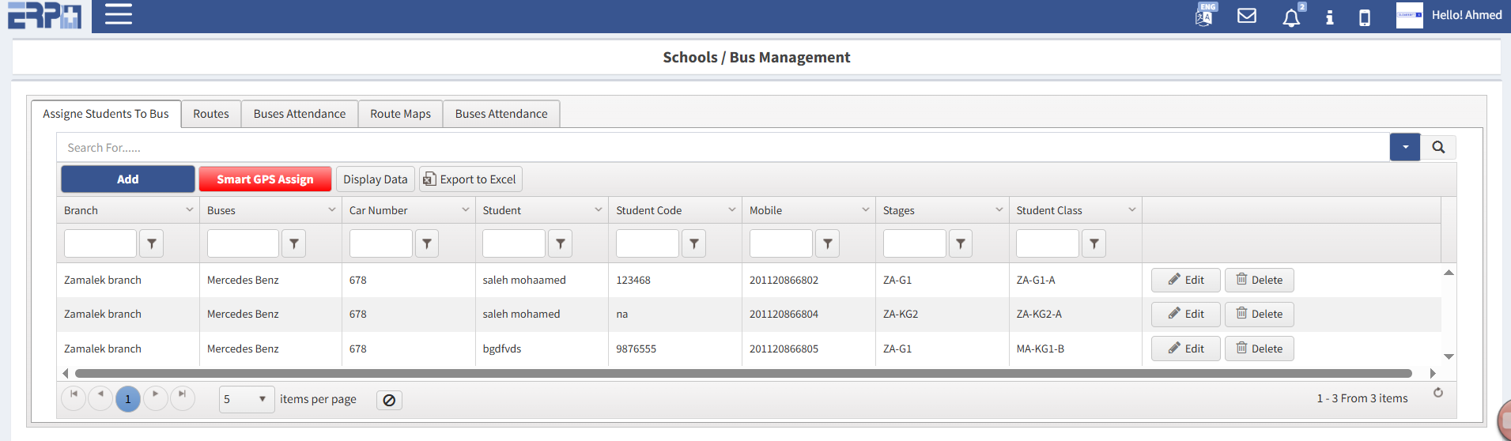Open the Buses column header menu
The width and height of the screenshot is (1511, 441).
click(x=331, y=210)
